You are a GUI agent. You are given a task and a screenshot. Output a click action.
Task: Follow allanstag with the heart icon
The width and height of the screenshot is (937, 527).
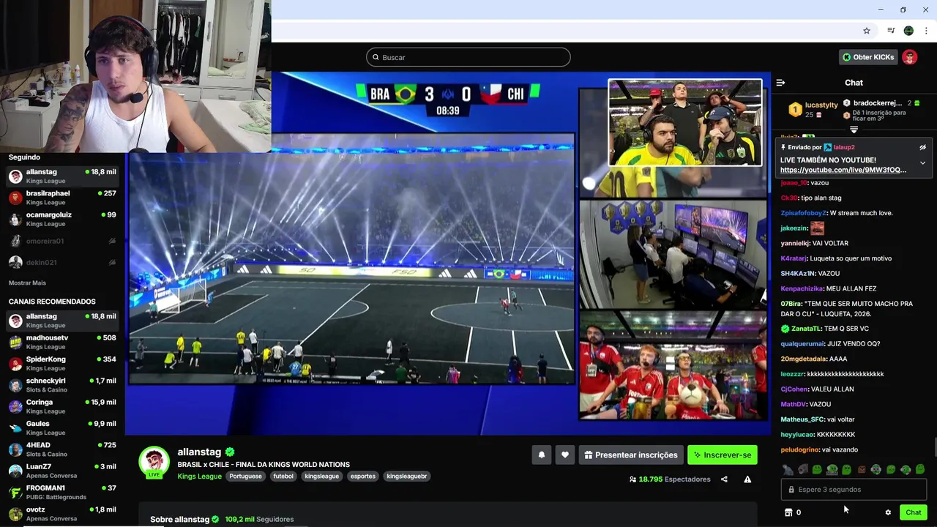[564, 455]
